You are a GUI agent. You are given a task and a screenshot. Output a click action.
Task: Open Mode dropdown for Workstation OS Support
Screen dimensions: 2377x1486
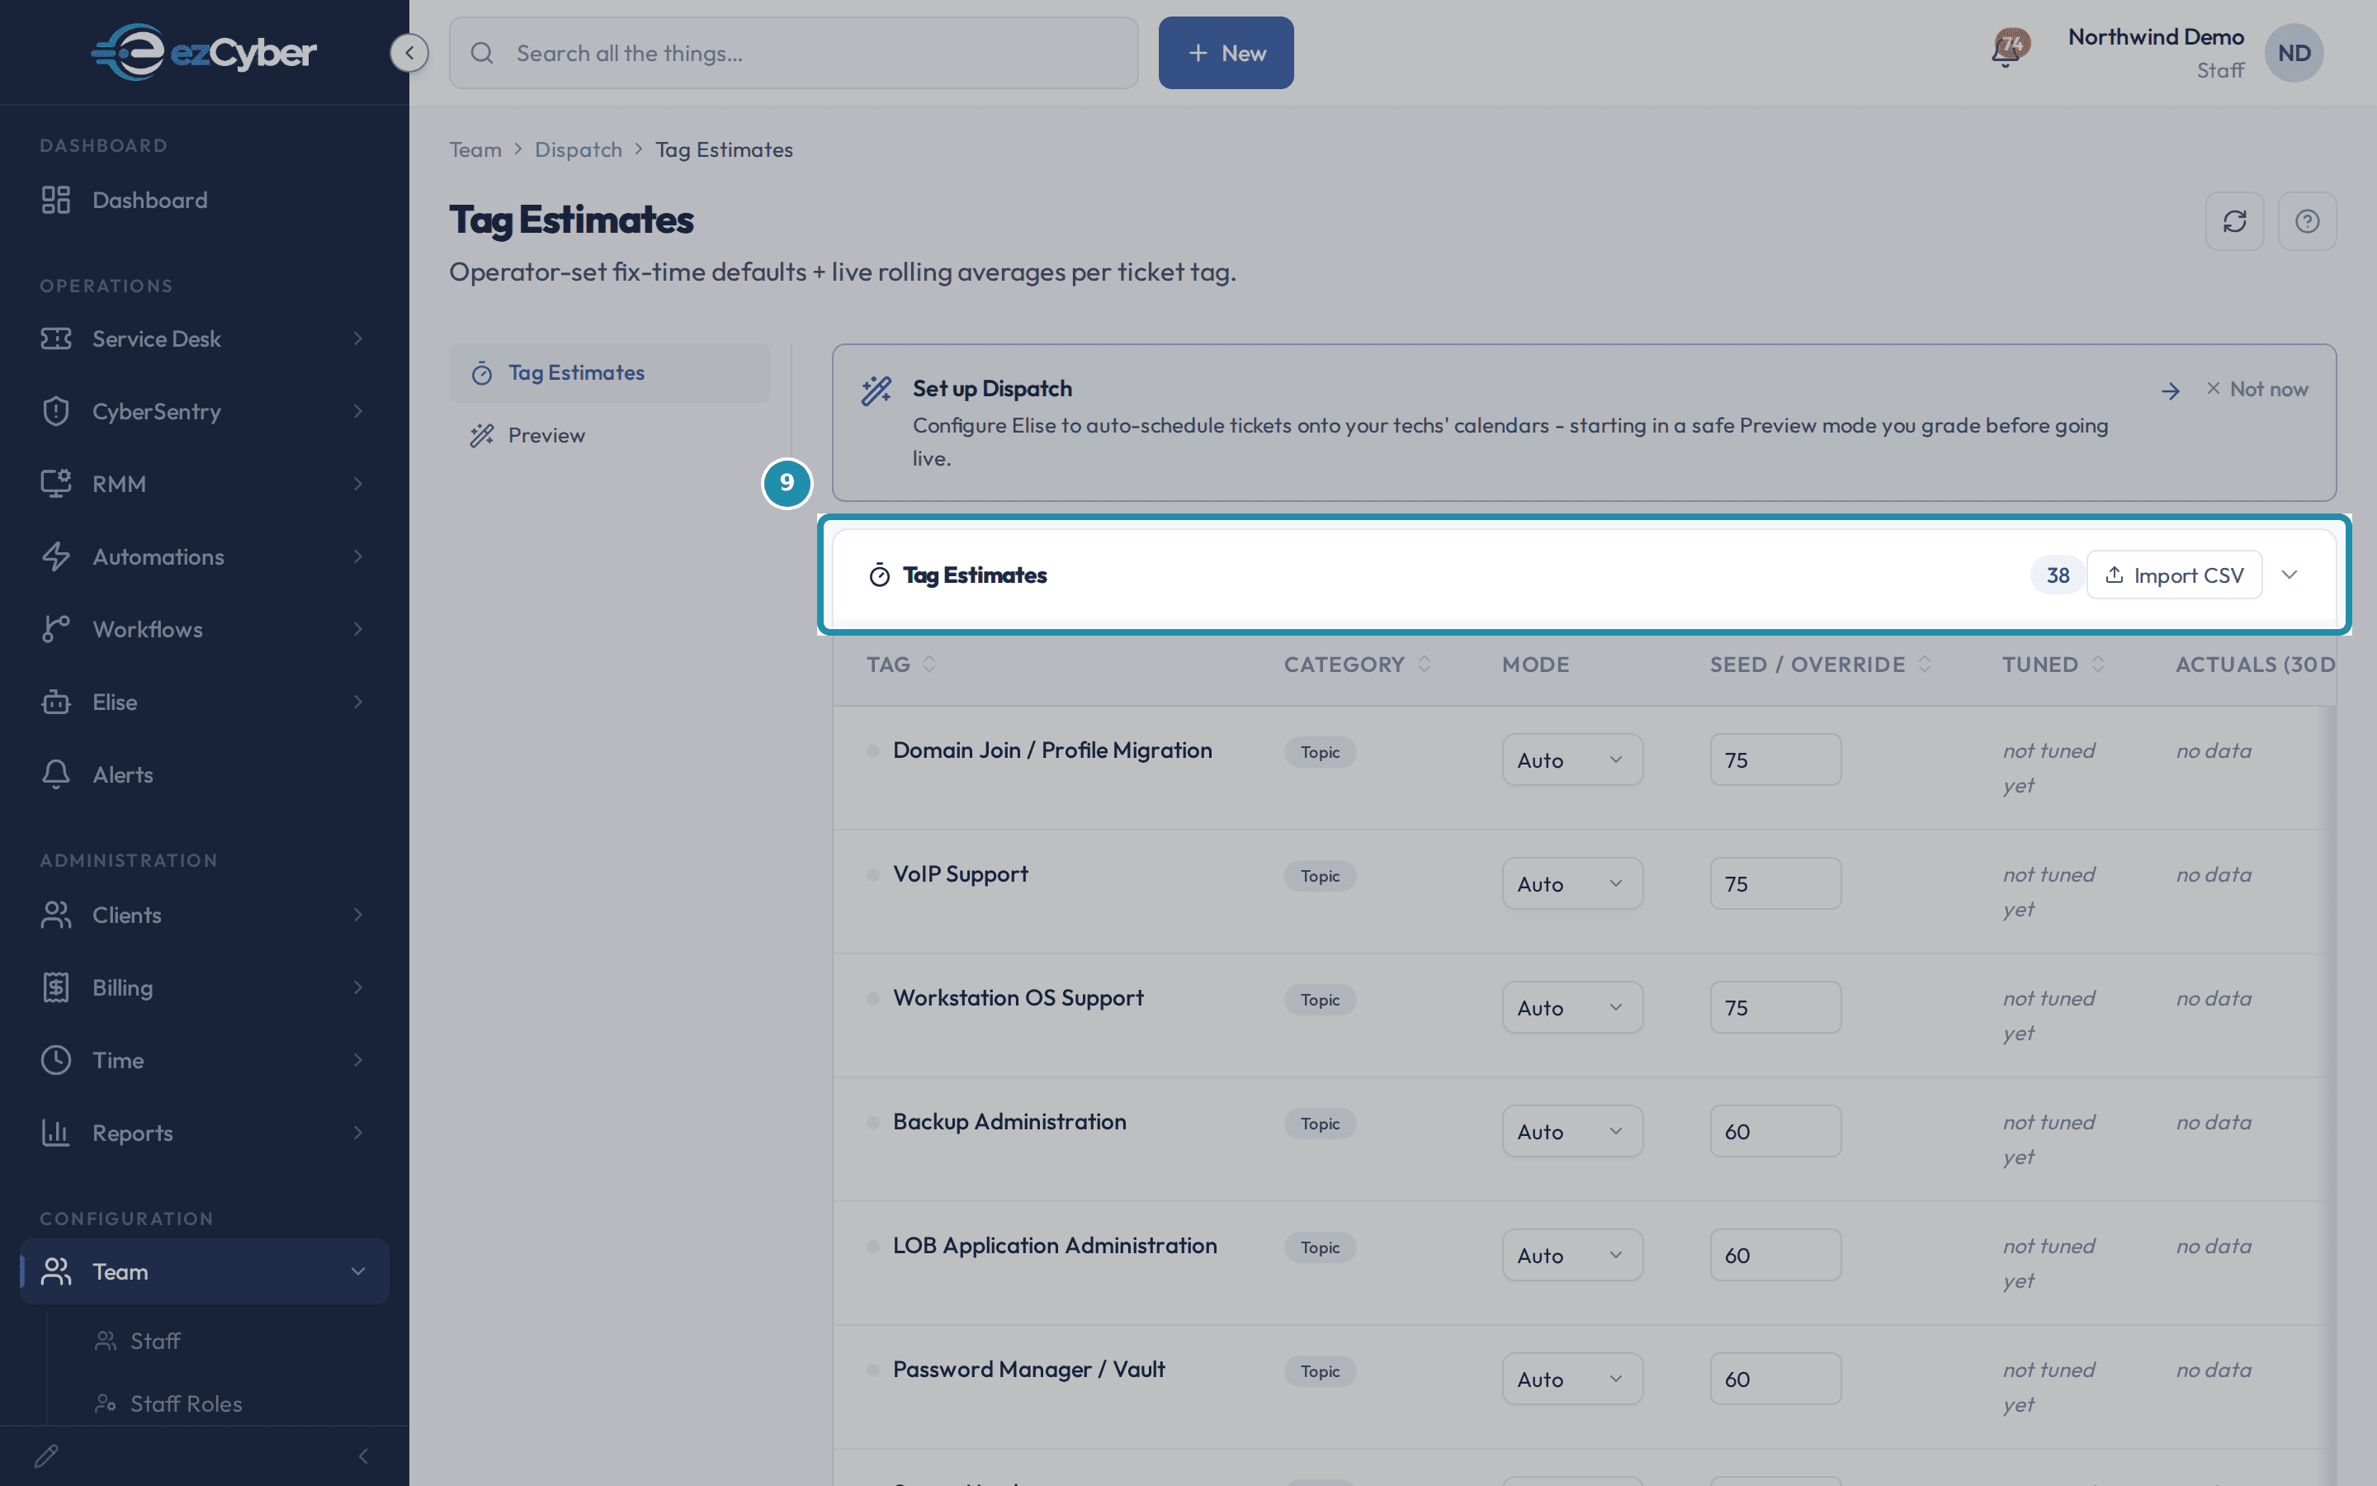1571,1007
